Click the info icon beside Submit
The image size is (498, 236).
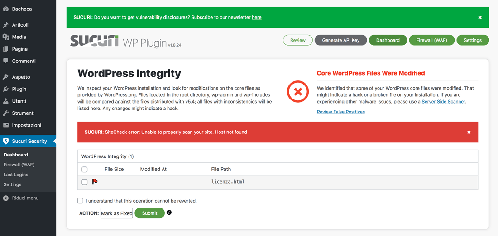[169, 212]
